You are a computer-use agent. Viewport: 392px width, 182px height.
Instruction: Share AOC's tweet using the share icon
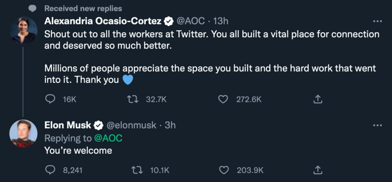(x=318, y=99)
